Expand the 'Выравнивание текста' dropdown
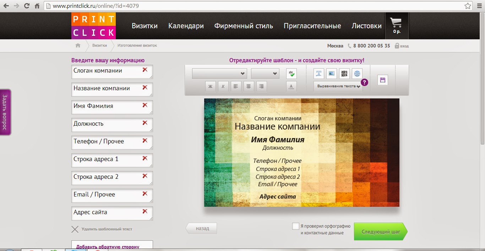Image resolution: width=485 pixels, height=251 pixels. click(338, 86)
